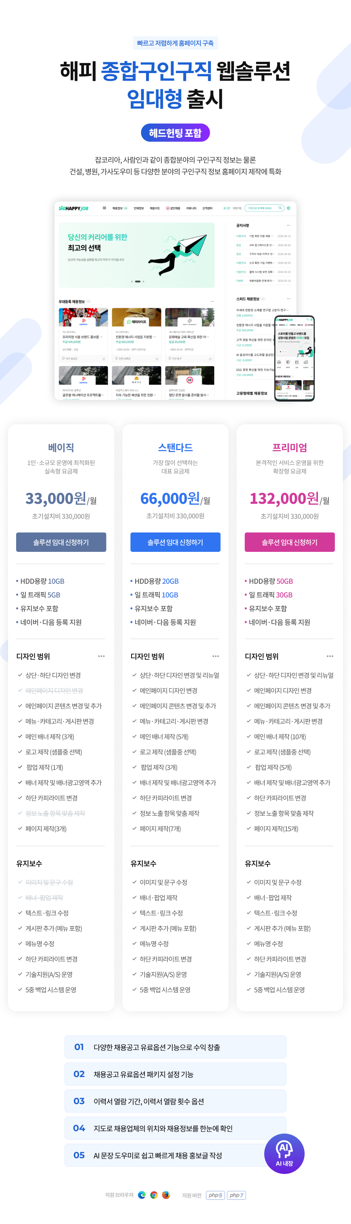
Task: Click the Chrome browser icon
Action: (154, 1195)
